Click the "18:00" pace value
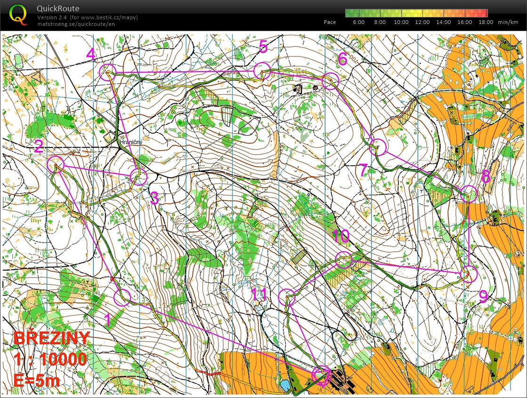 pyautogui.click(x=486, y=22)
